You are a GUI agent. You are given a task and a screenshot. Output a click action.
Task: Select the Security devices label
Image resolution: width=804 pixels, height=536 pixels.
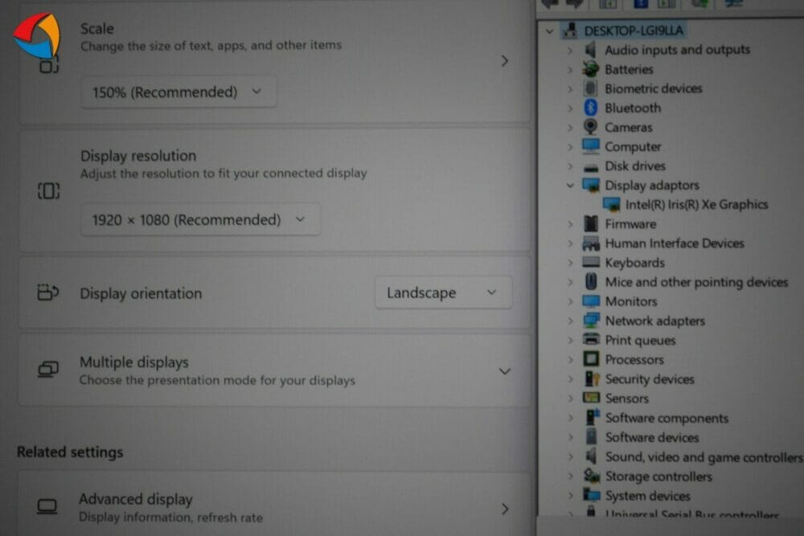[650, 379]
